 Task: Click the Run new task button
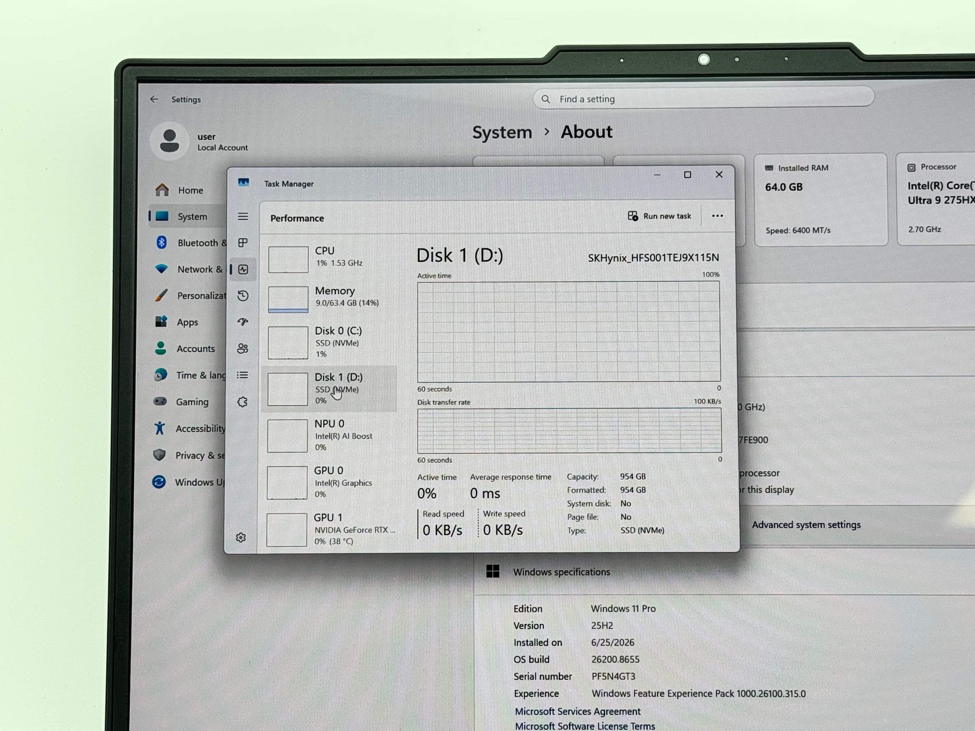(659, 216)
